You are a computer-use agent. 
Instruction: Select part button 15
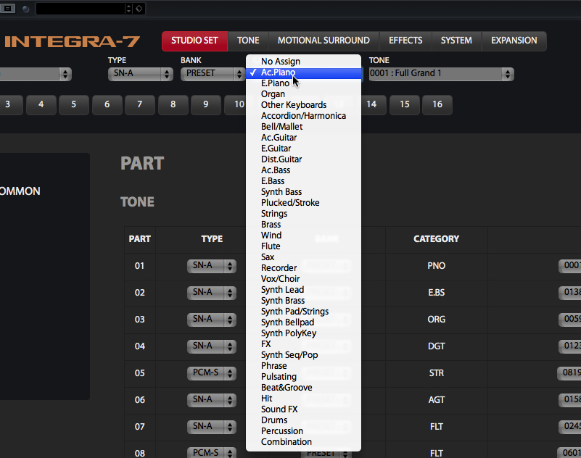[x=405, y=105]
